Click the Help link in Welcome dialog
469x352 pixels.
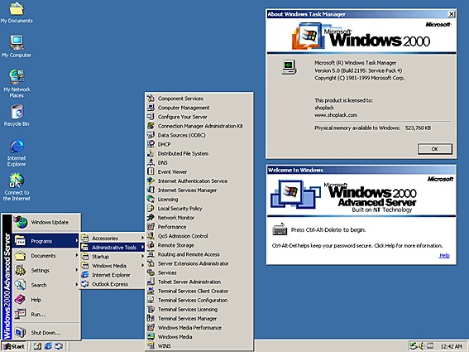(x=444, y=255)
